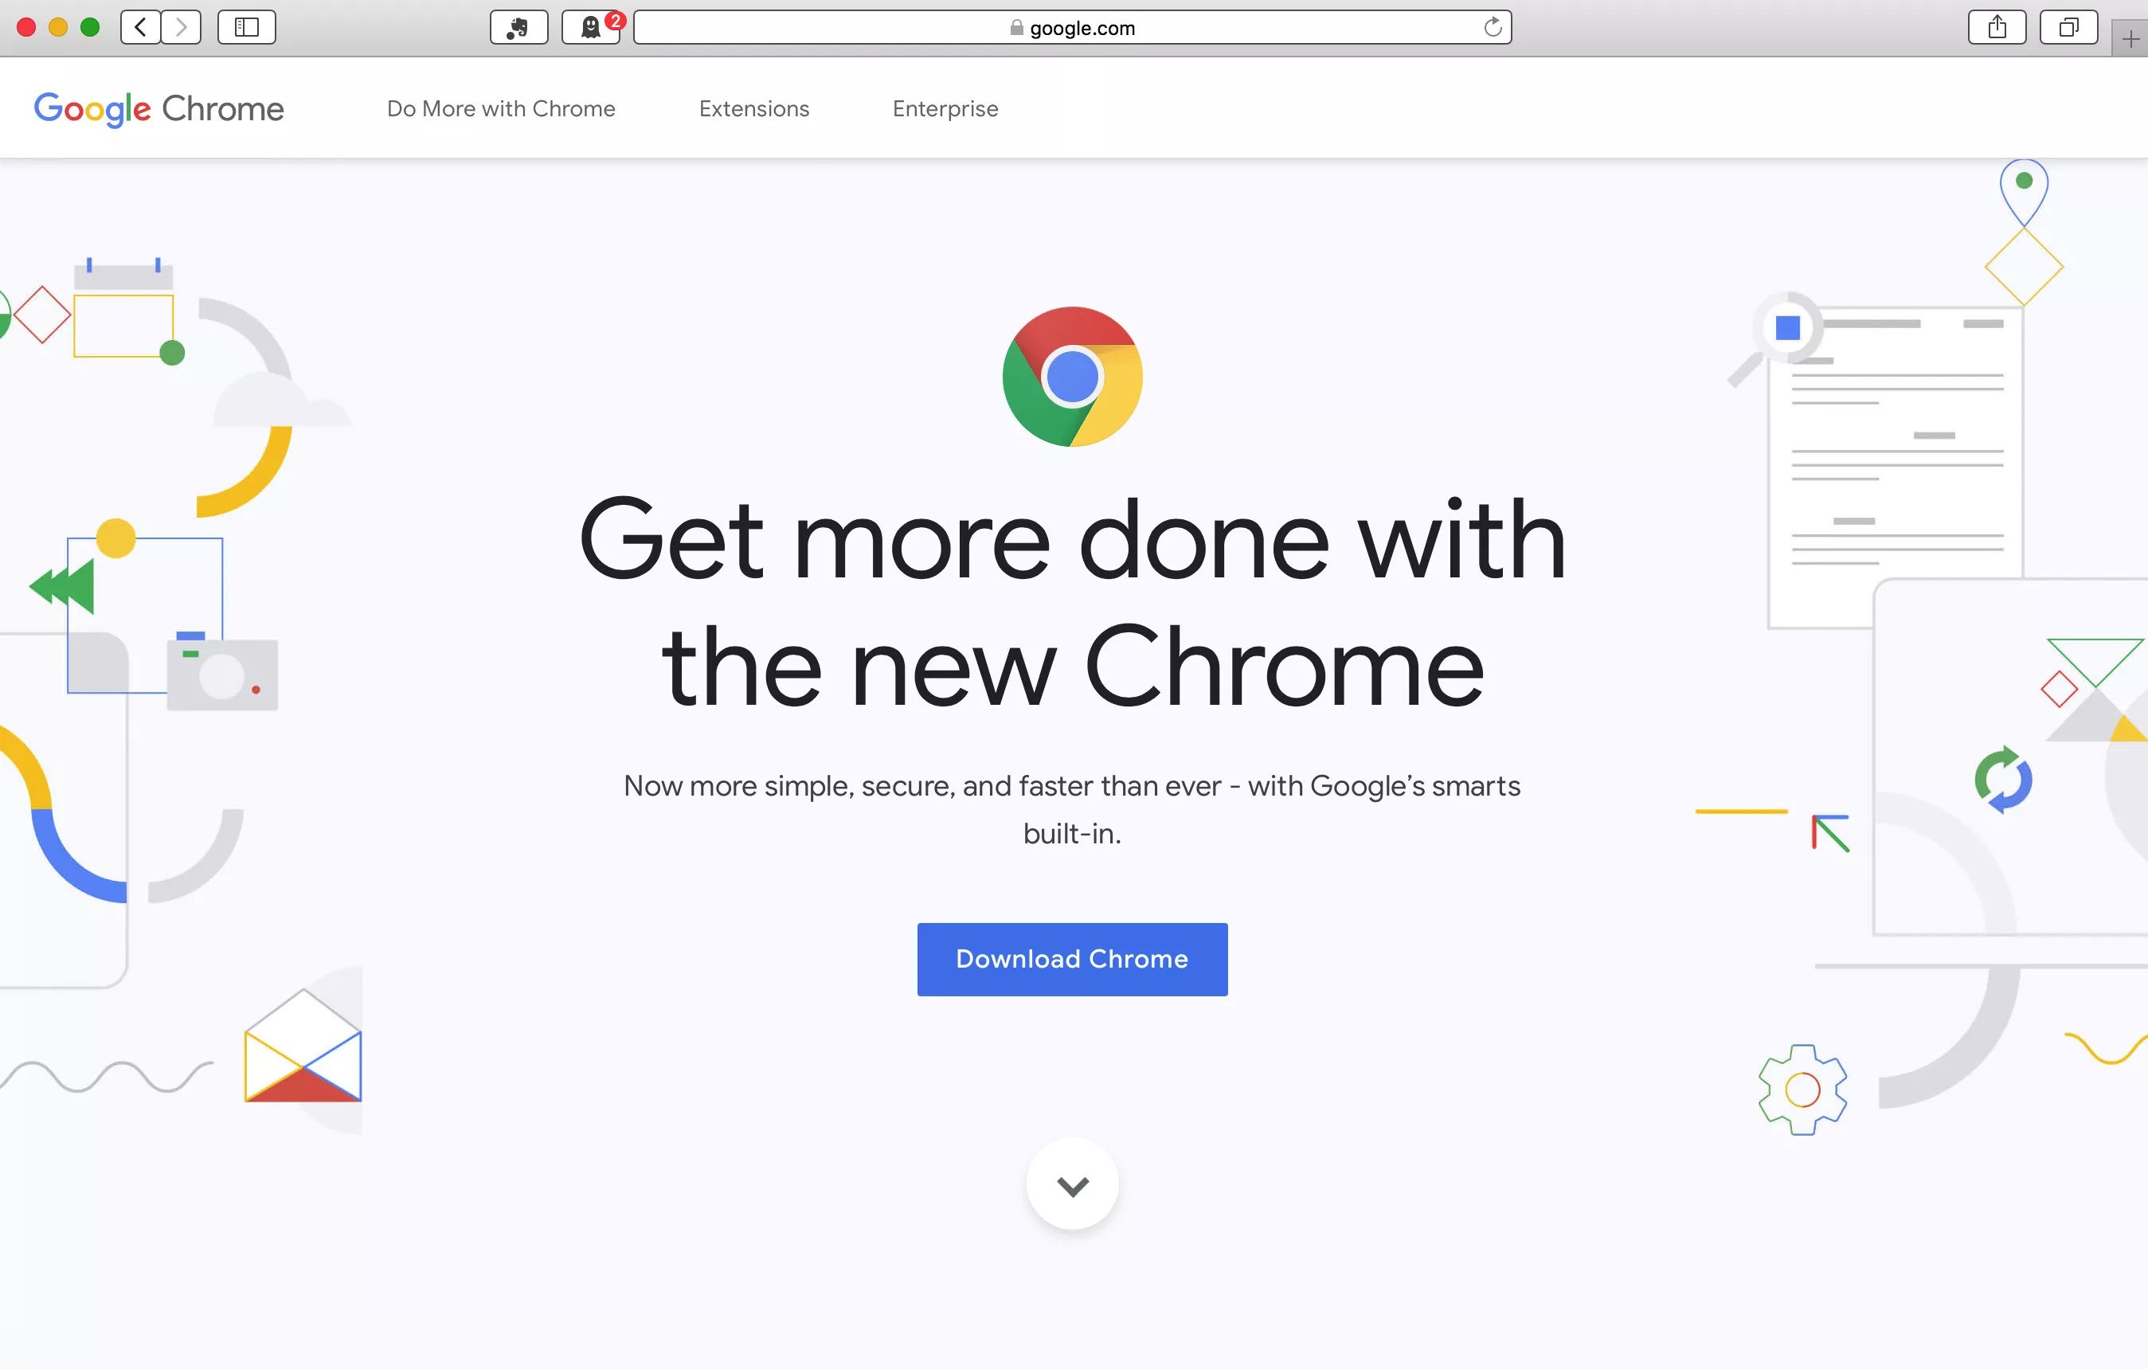Click the address bar input field
Viewport: 2148px width, 1369px height.
pos(1074,26)
